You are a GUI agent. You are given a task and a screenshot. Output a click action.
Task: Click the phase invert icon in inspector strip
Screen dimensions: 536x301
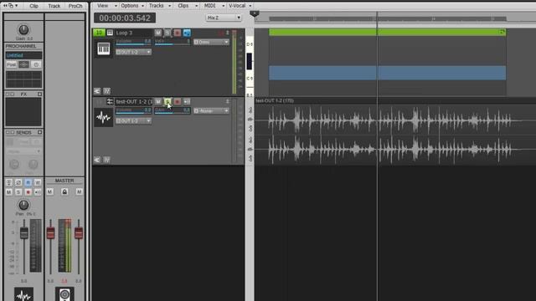click(x=18, y=182)
